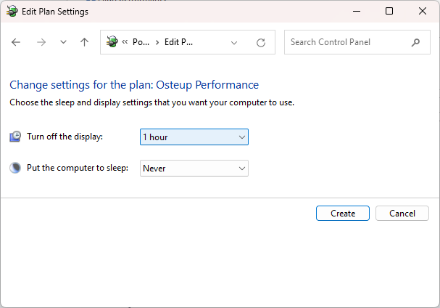The height and width of the screenshot is (308, 440).
Task: Click the Forward navigation arrow
Action: coord(41,42)
